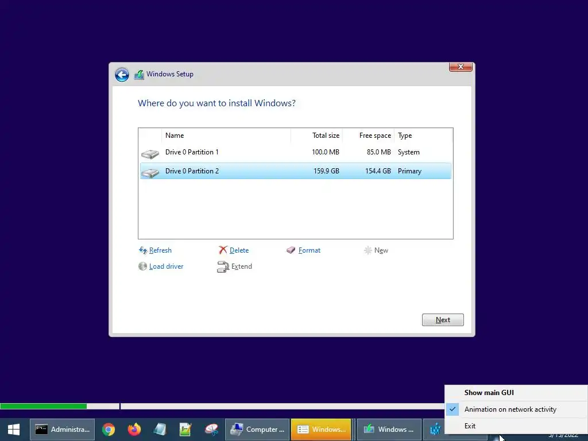Click the drive icon of Partition 2
This screenshot has height=441, width=588.
pos(150,172)
